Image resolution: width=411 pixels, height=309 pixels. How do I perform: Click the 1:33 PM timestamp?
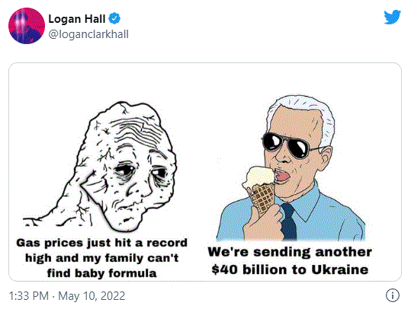[x=29, y=296]
